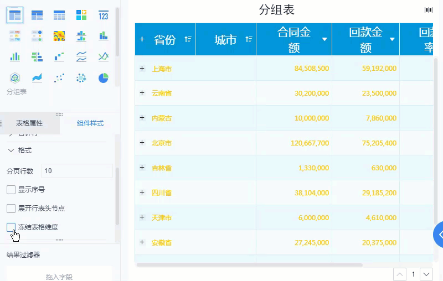This screenshot has height=281, width=443.
Task: Select the 123 KPI indicator card icon
Action: pos(104,15)
